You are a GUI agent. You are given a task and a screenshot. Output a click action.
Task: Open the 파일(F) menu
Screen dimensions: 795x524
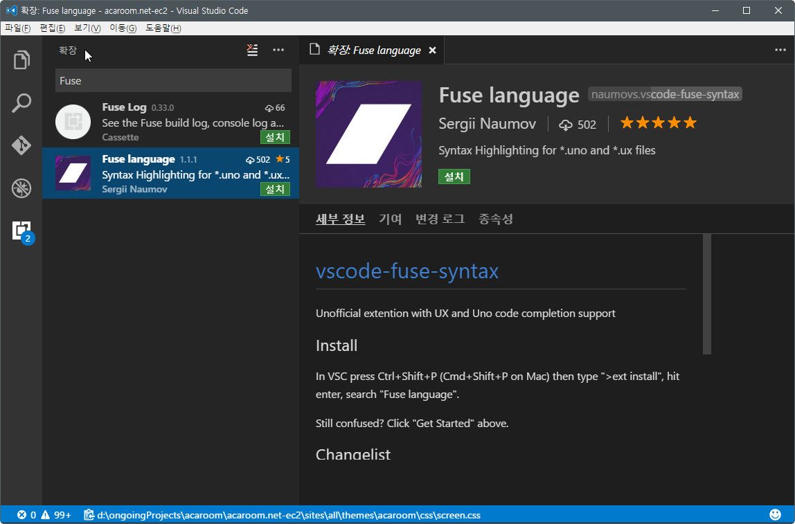click(17, 28)
